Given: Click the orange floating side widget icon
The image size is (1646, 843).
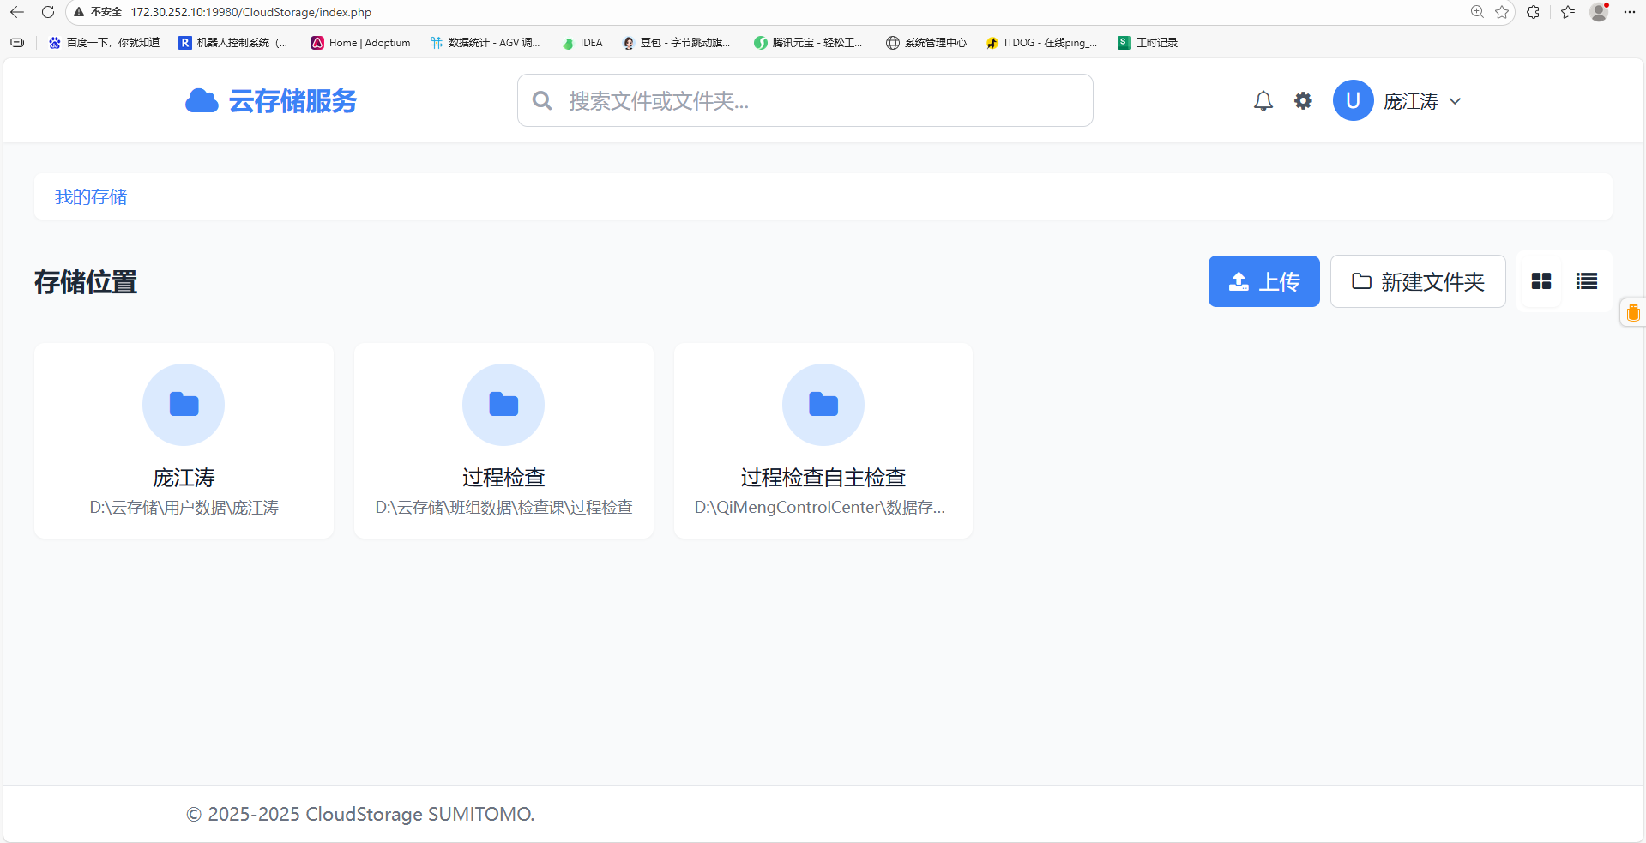Looking at the screenshot, I should 1632,313.
